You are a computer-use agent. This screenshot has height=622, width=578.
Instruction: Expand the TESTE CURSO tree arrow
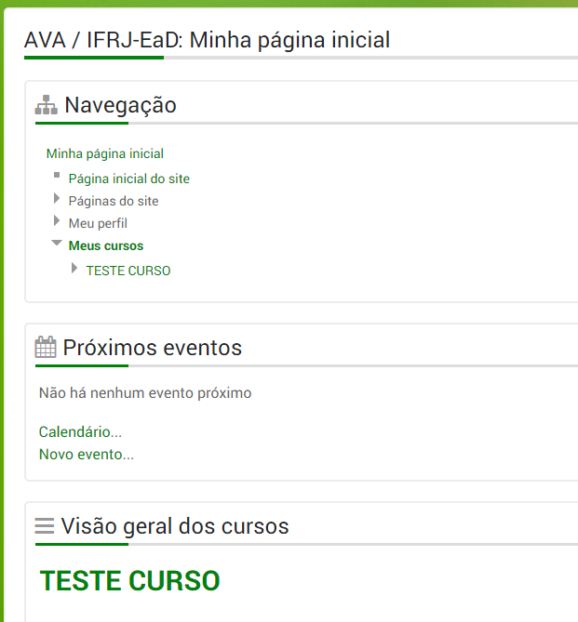pyautogui.click(x=74, y=269)
